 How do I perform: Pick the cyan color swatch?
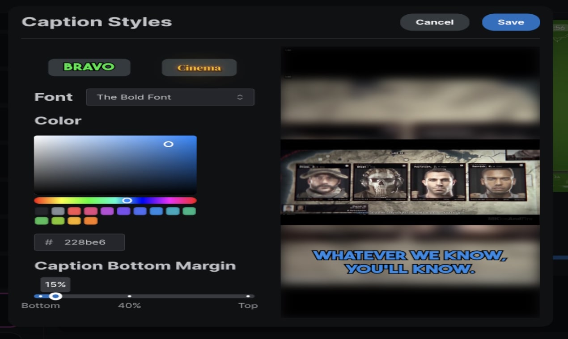[x=173, y=211]
